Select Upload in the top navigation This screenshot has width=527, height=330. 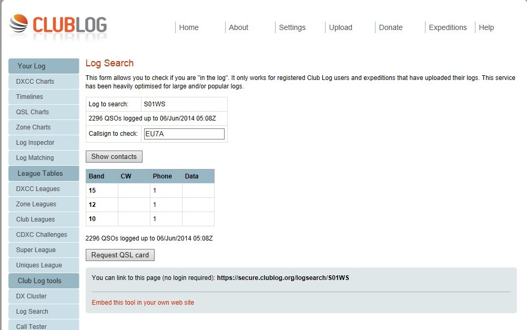click(x=340, y=27)
